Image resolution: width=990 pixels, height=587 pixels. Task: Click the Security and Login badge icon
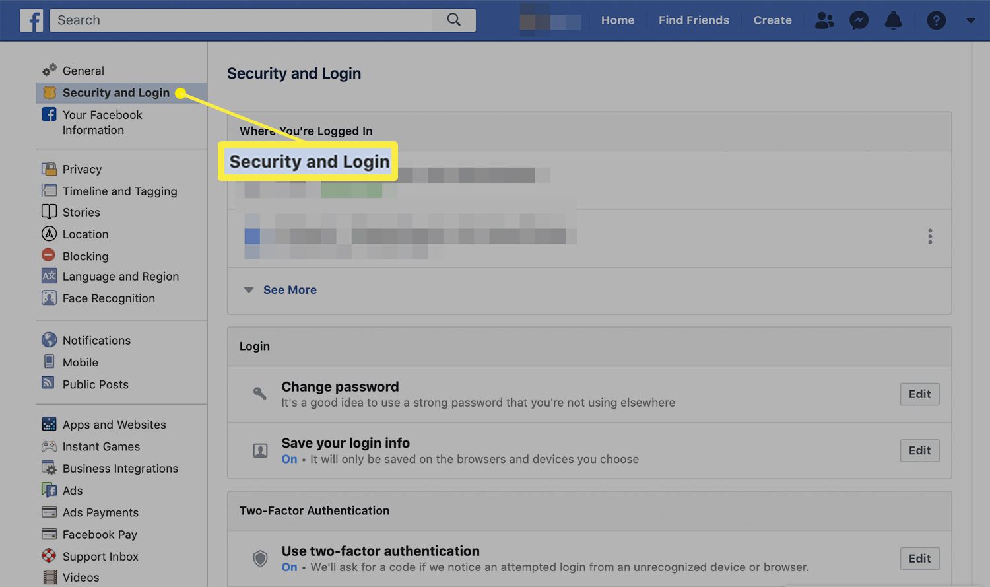[x=49, y=92]
